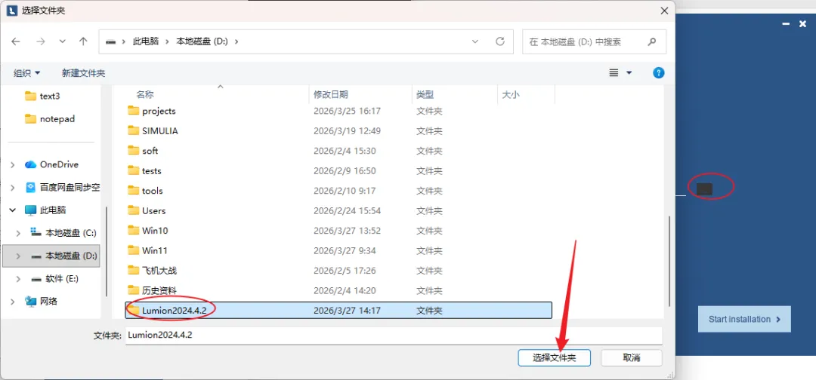
Task: Collapse the 此电脑 tree node
Action: pos(13,210)
